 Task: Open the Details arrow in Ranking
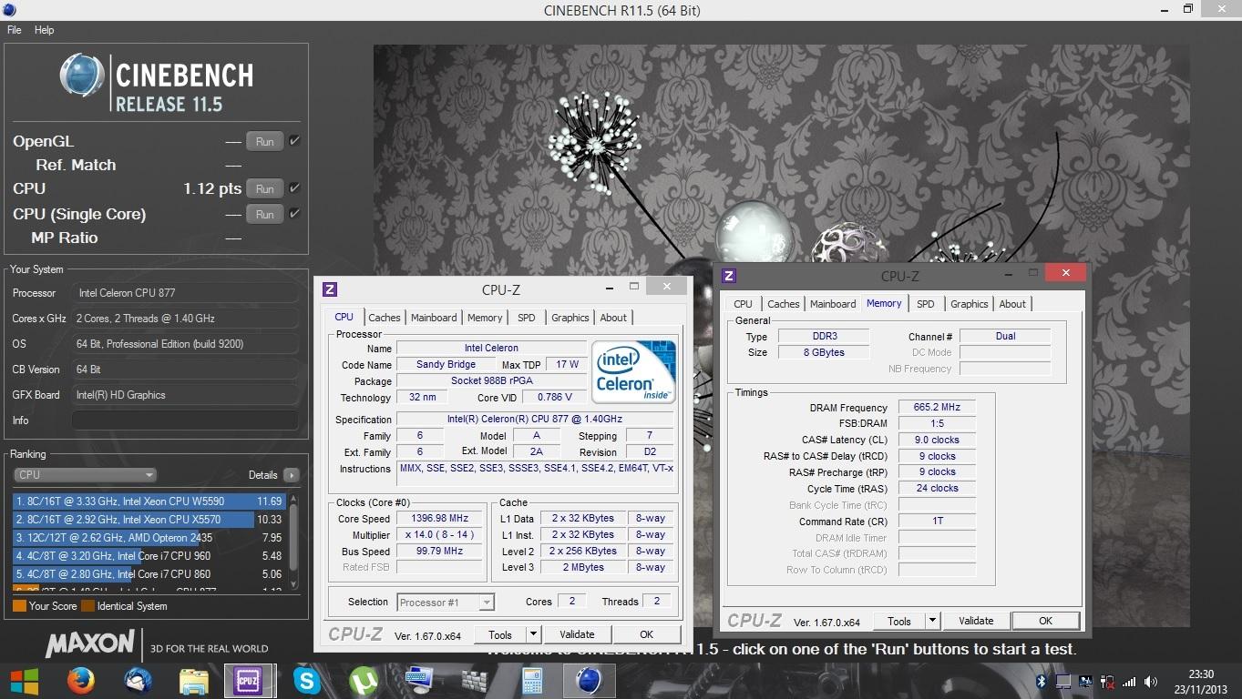click(x=292, y=475)
